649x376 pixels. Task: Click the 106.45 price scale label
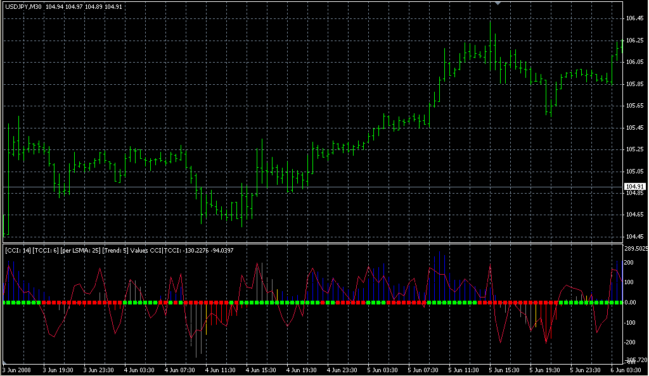tap(635, 18)
